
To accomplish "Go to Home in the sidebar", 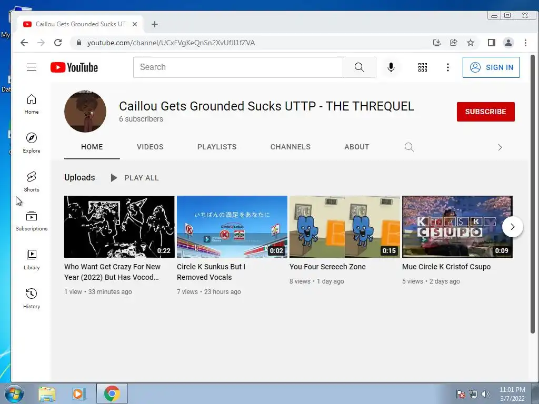I will 32,104.
